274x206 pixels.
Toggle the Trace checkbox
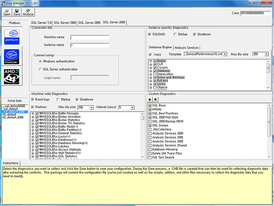[150, 55]
